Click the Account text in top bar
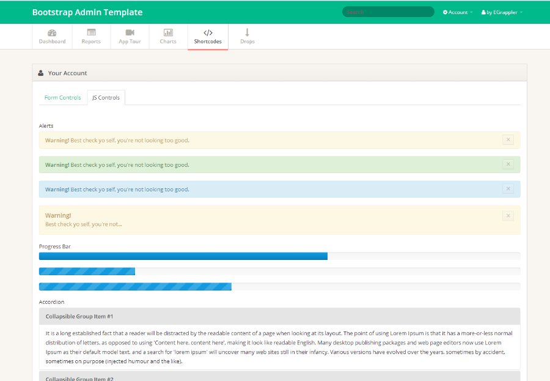 tap(458, 12)
